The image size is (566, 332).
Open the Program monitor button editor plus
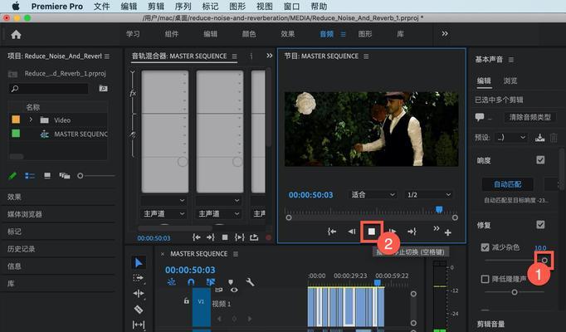[x=448, y=232]
